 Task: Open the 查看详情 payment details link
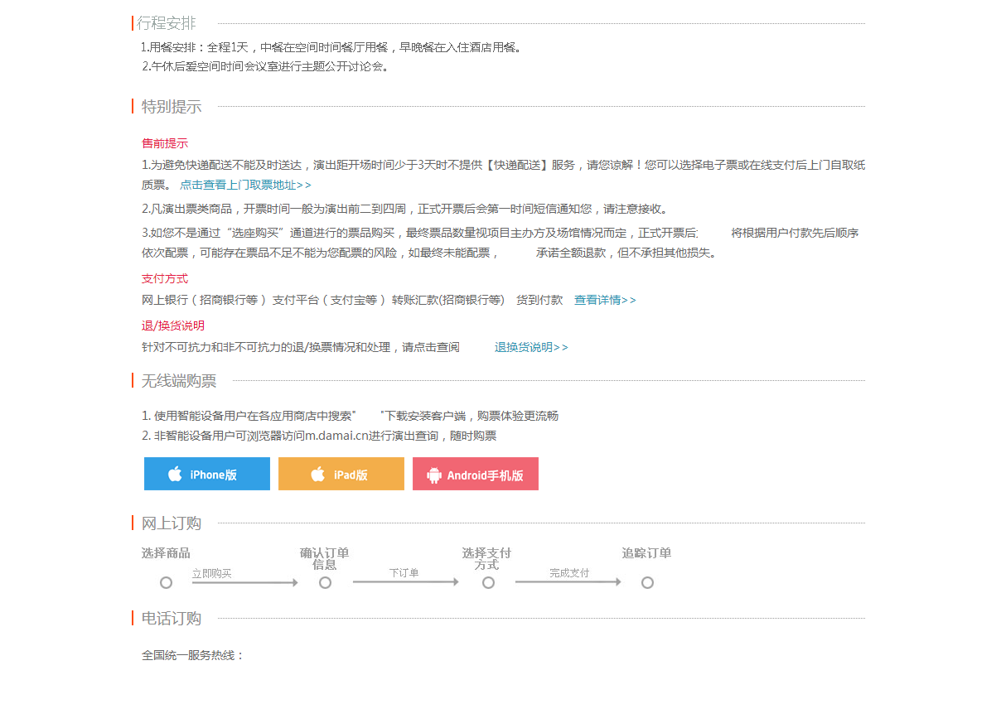click(605, 300)
